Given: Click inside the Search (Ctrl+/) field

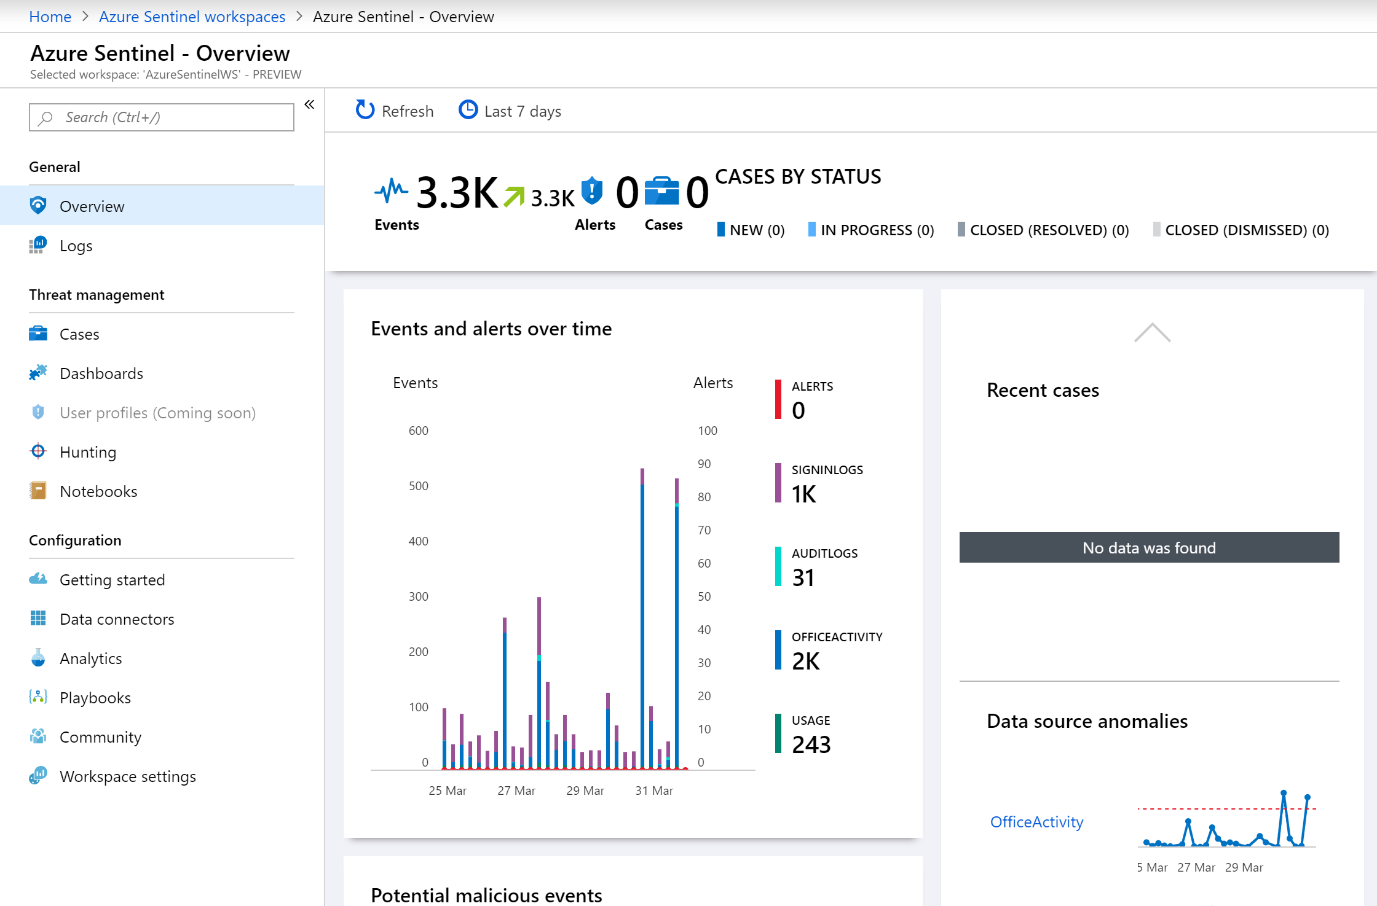Looking at the screenshot, I should [172, 117].
